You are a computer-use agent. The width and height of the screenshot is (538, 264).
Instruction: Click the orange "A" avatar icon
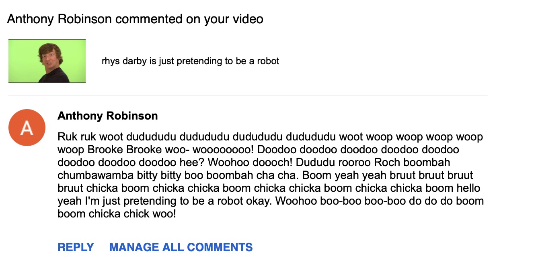pyautogui.click(x=27, y=128)
